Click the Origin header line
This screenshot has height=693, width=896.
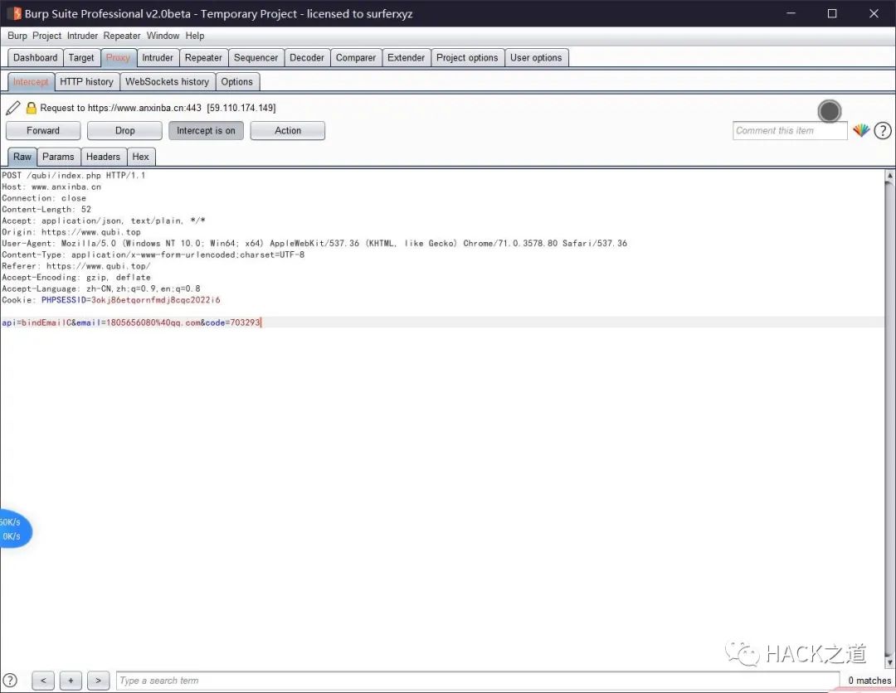[x=71, y=232]
